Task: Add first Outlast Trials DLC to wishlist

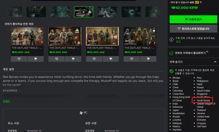Action: 19,59
